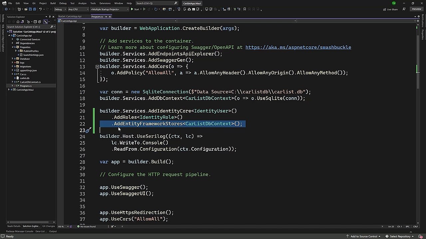The width and height of the screenshot is (426, 239).
Task: Open the Output tab at the bottom
Action: click(53, 231)
